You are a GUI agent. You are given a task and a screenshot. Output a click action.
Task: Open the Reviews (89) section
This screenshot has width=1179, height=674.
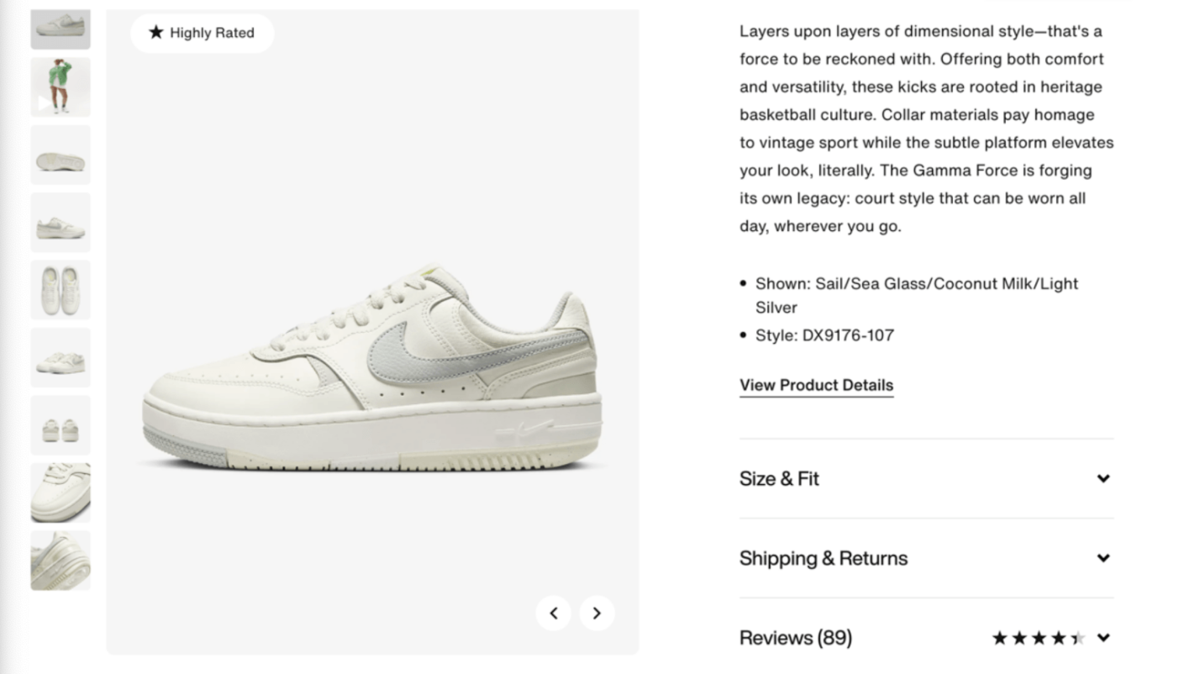coord(796,638)
